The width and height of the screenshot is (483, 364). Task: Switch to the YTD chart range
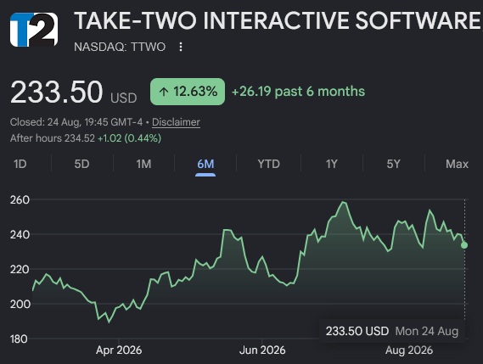click(x=268, y=164)
